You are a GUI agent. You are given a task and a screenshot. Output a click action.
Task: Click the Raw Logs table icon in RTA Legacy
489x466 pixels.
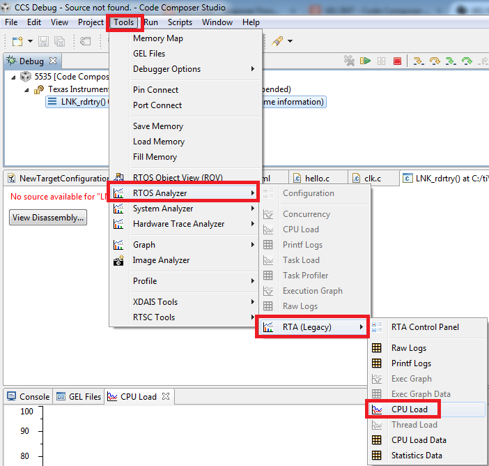point(377,348)
